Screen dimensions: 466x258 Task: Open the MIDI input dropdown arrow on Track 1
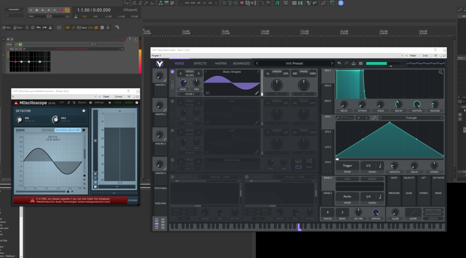click(122, 49)
